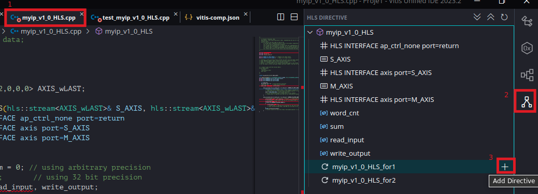Close the myip_v1_0_HLS.cpp tab
Screen dimensions: 538x194
(82, 14)
